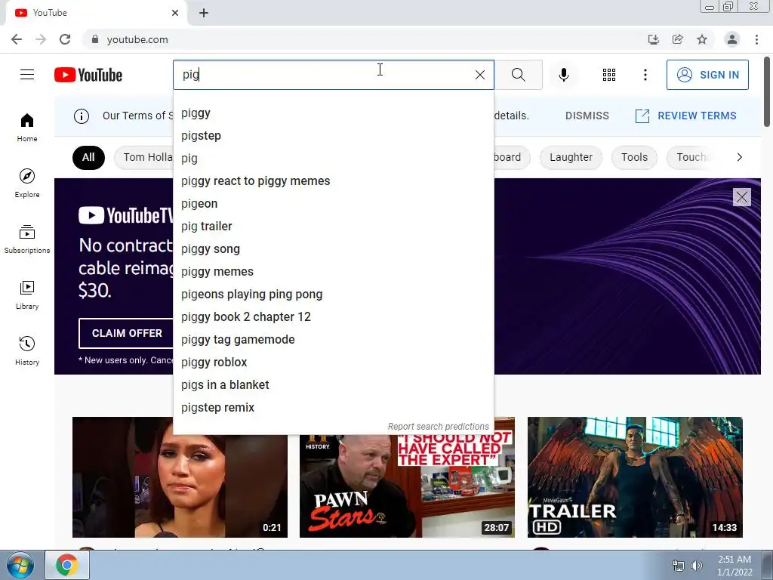Choose suggestion 'pigeons playing ping pong'
Screen dimensions: 773x580
tap(333, 295)
